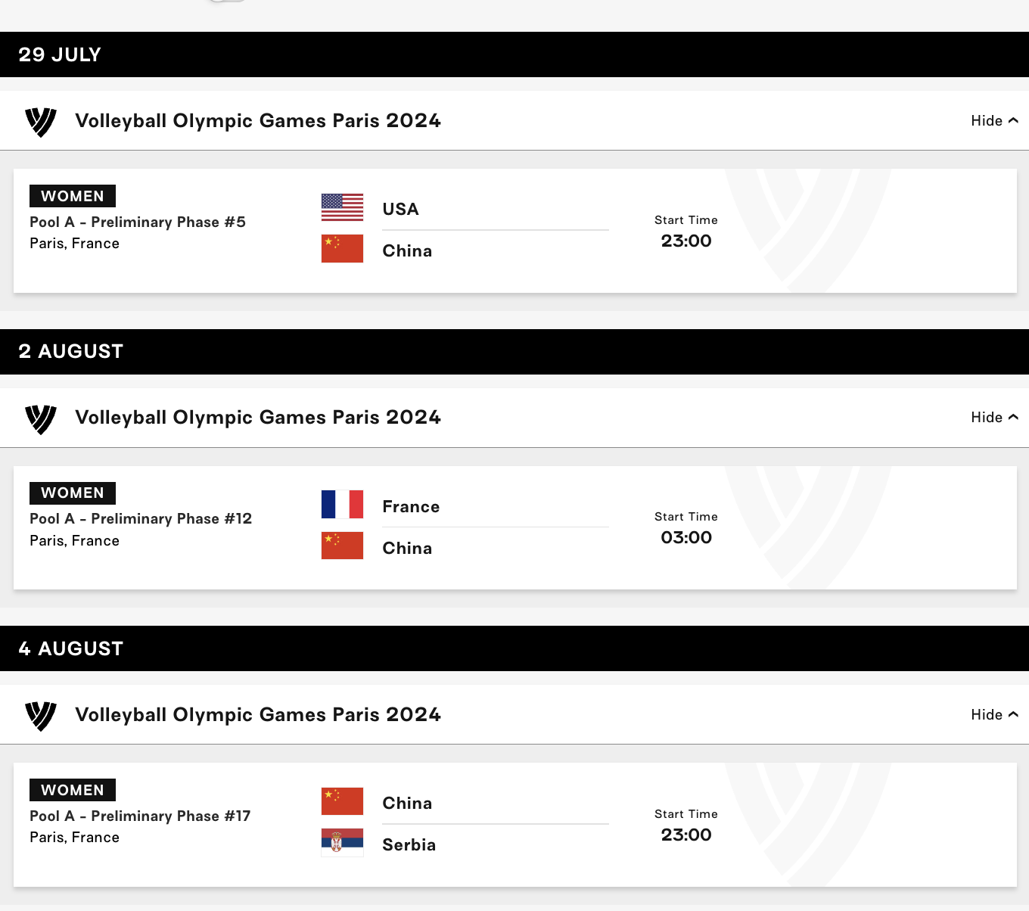Image resolution: width=1029 pixels, height=911 pixels.
Task: Click China flag in the 4 August match
Action: coord(342,801)
